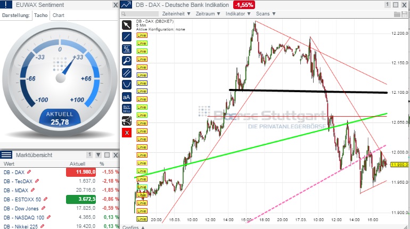Click the megaphone alert tool

127,121
